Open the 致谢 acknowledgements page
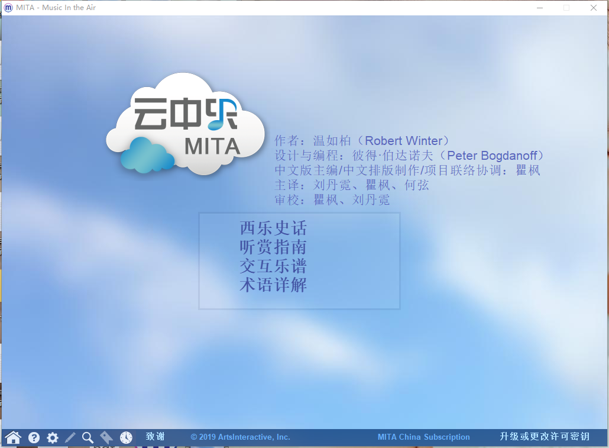 [x=156, y=437]
